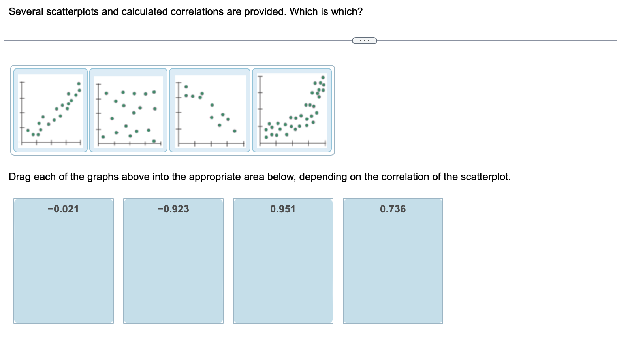This screenshot has width=617, height=361.
Task: Click the −0.021 correlation label
Action: coord(63,209)
